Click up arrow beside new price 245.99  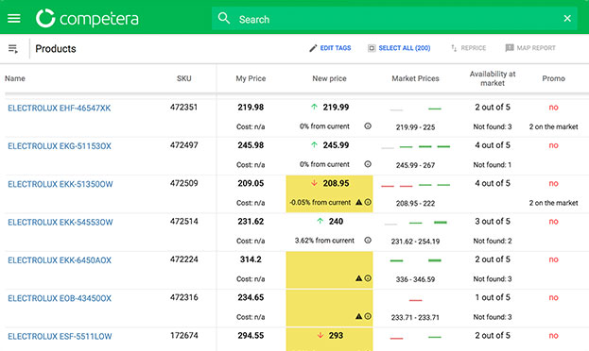coord(314,144)
